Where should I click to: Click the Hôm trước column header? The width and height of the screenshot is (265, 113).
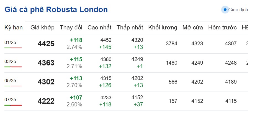pos(222,27)
